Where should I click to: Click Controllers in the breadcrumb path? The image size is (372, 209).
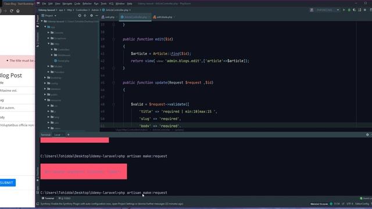point(81,10)
